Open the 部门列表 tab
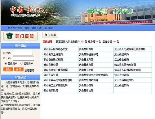Image resolution: width=155 pixels, height=119 pixels. tap(50, 35)
